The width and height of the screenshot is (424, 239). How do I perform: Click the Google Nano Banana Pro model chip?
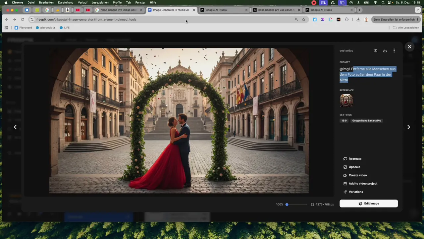[366, 120]
